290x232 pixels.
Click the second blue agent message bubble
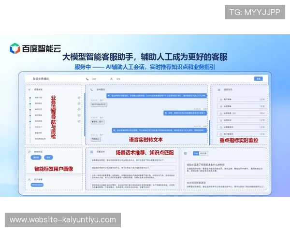tap(185, 113)
